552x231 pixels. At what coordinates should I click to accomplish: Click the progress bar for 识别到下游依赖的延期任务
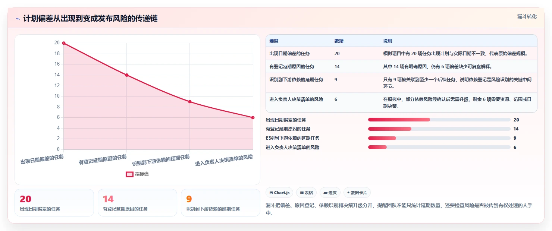(x=439, y=138)
